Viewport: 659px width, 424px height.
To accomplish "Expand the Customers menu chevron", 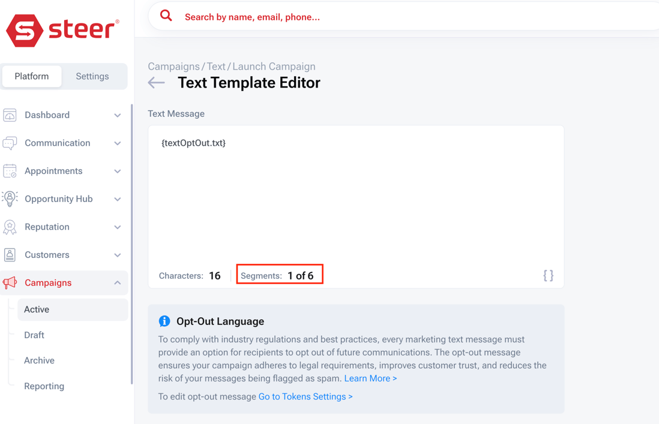I will tap(118, 255).
